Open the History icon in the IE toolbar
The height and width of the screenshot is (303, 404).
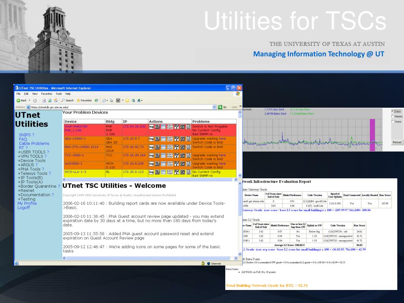point(96,101)
